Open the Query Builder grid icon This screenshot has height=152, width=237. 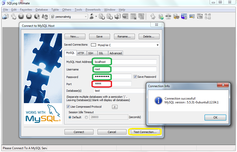point(200,16)
